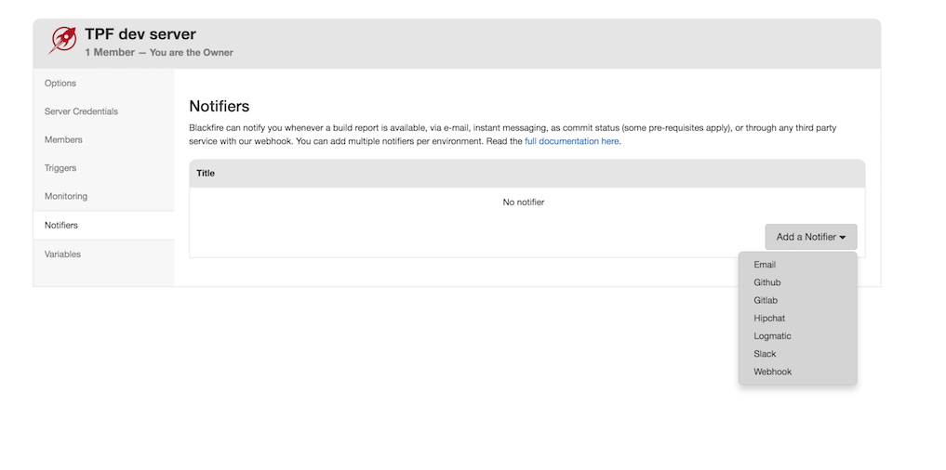Open the Variables section

coord(62,255)
